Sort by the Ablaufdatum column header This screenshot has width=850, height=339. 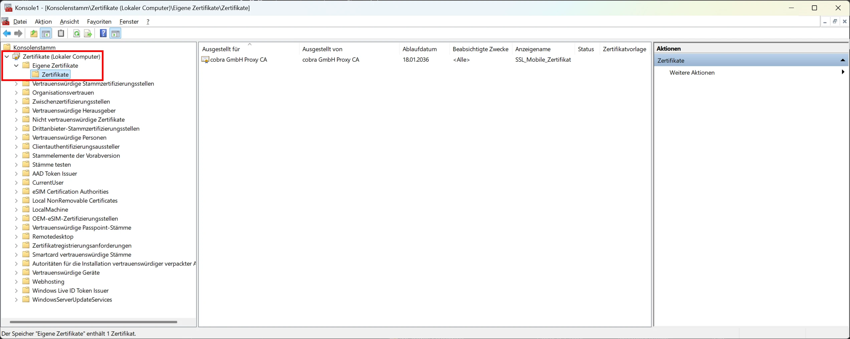419,49
